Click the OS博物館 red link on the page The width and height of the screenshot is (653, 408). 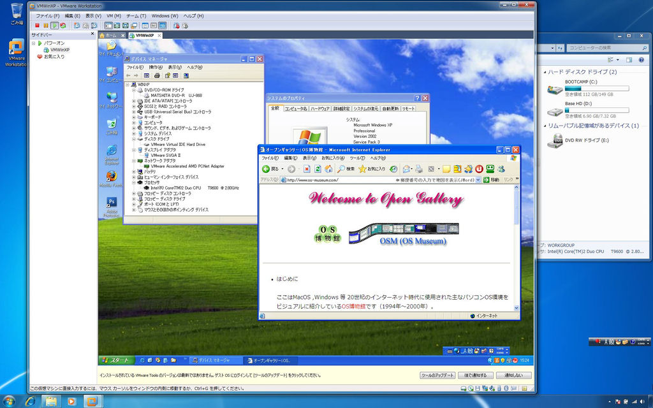coord(353,307)
